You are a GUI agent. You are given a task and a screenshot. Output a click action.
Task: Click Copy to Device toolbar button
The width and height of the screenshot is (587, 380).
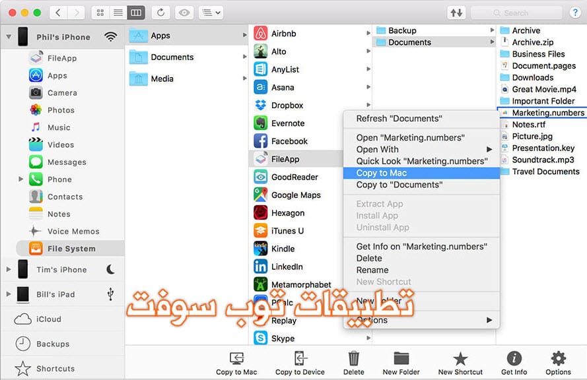pyautogui.click(x=300, y=363)
